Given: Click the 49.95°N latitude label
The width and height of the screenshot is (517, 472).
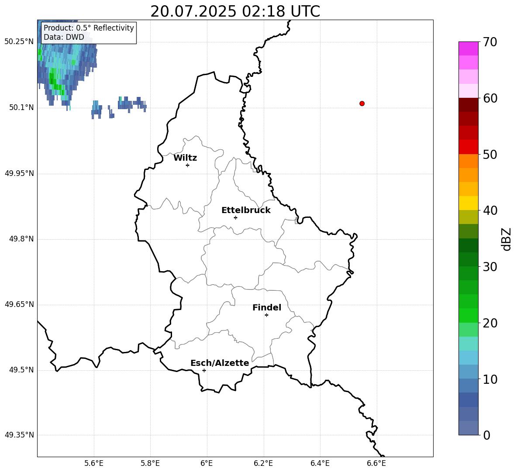Looking at the screenshot, I should (x=19, y=173).
